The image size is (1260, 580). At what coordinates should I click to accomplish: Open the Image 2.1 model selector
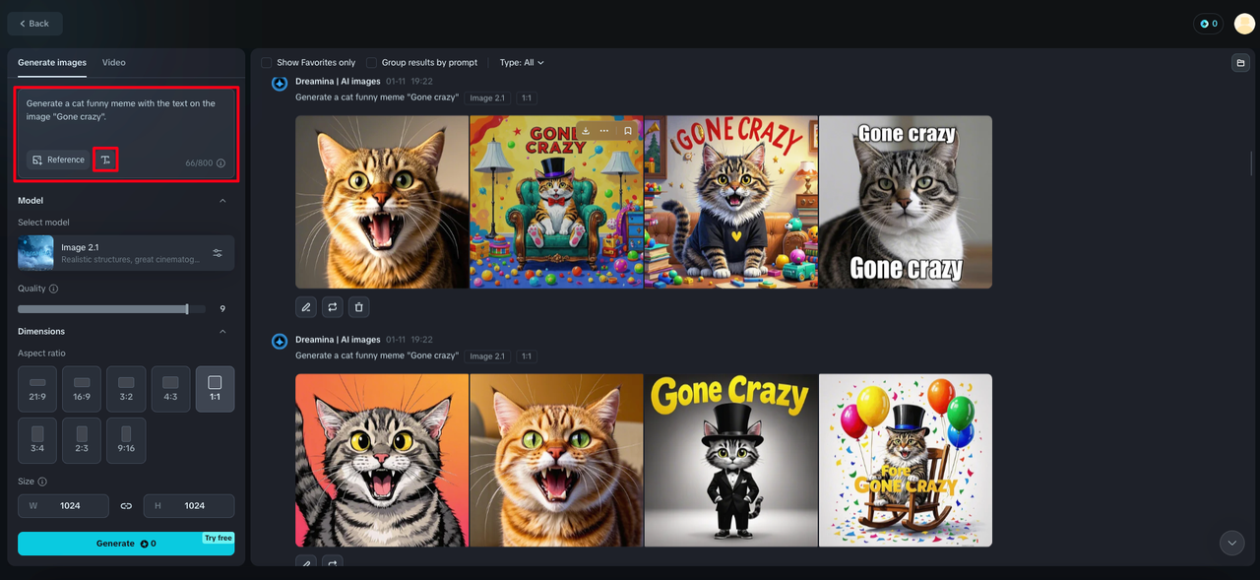[x=126, y=253]
